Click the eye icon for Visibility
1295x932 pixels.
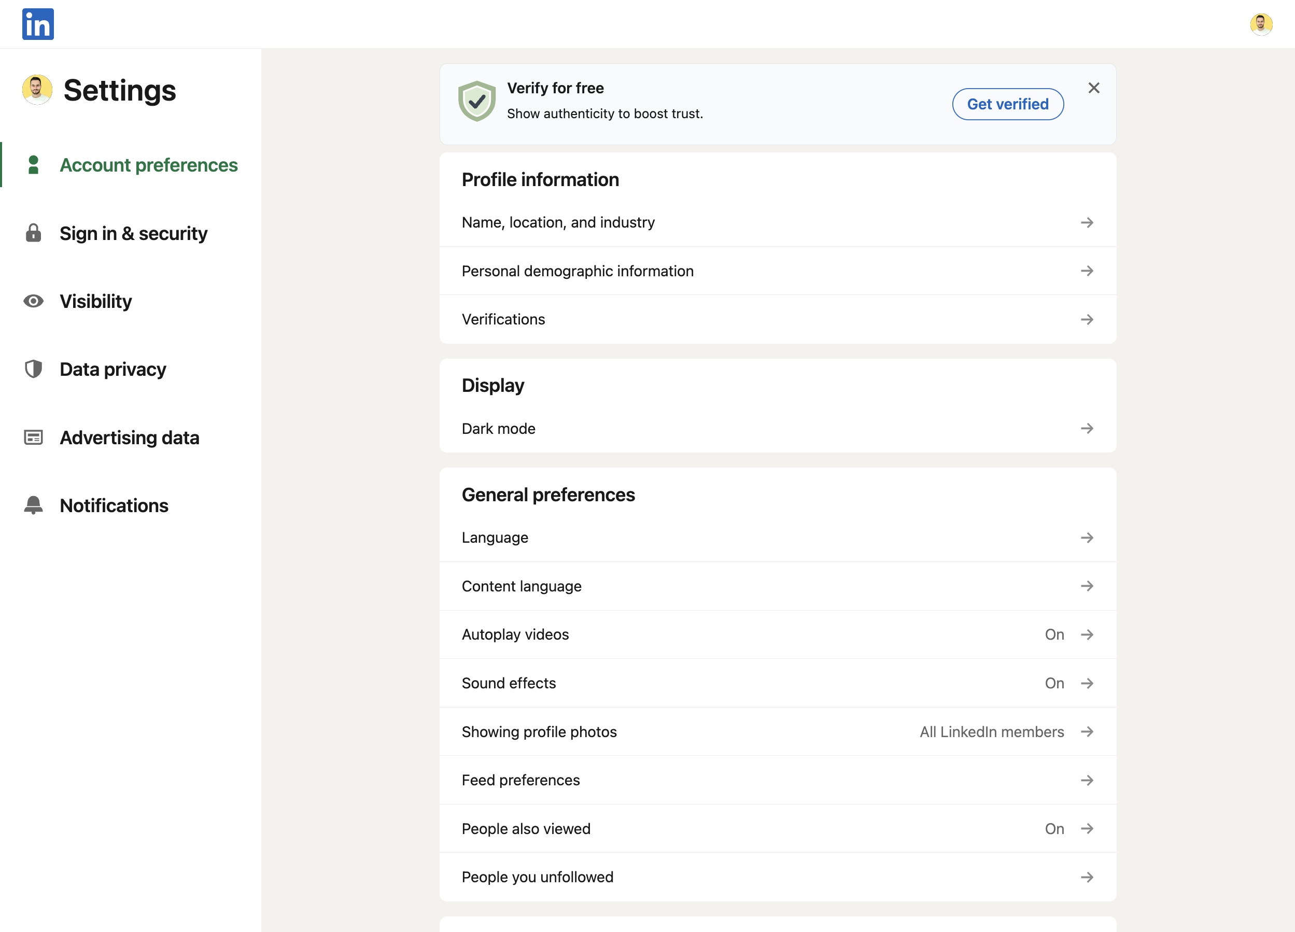[x=33, y=301]
